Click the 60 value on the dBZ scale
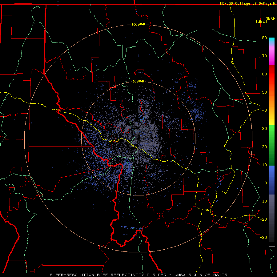Viewport: 277px width, 277px height. (x=264, y=74)
